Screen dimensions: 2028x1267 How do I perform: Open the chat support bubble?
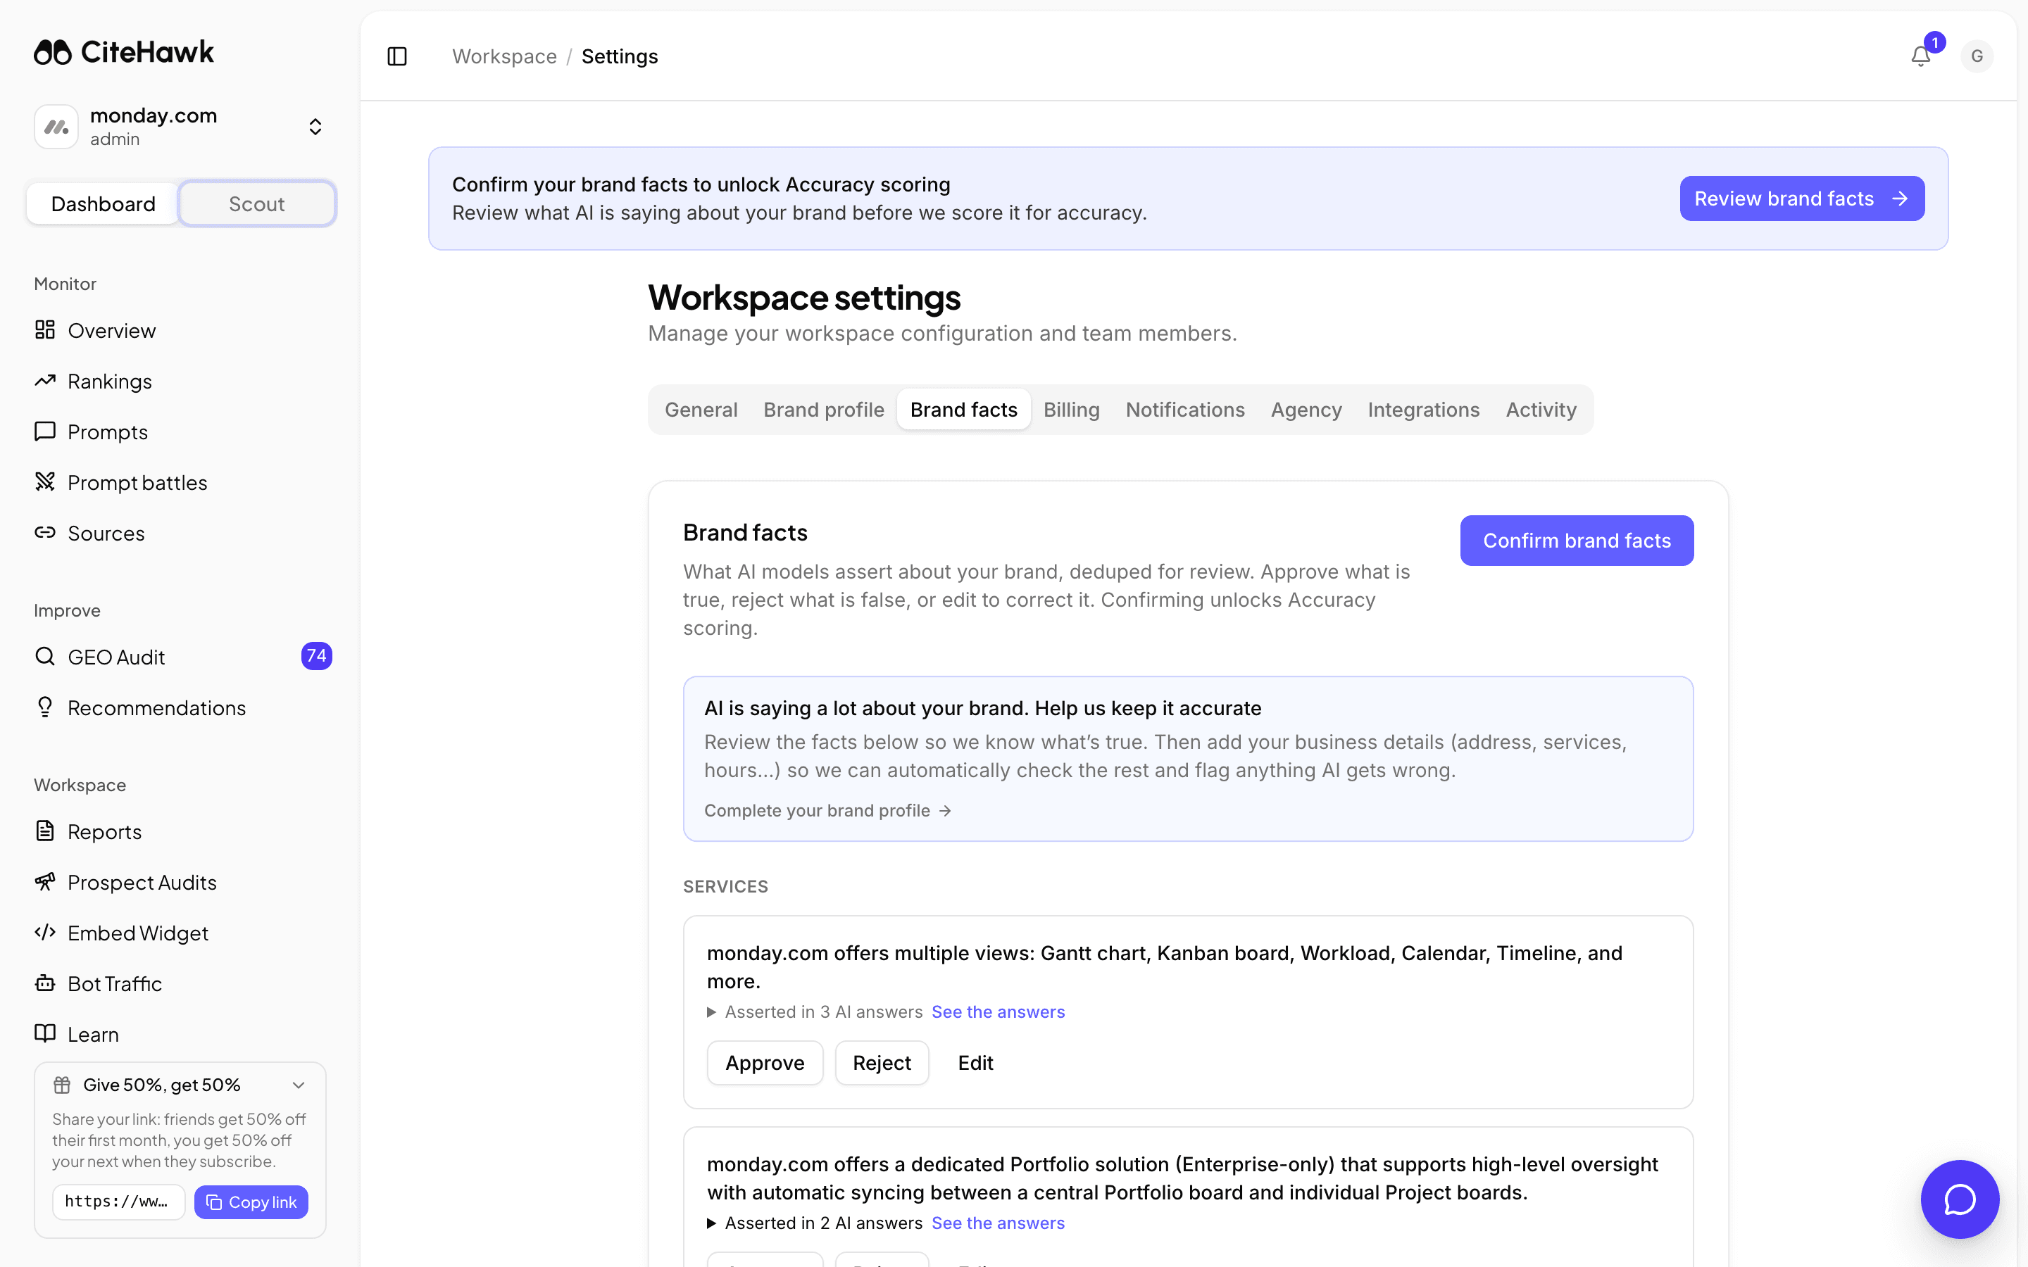1960,1199
